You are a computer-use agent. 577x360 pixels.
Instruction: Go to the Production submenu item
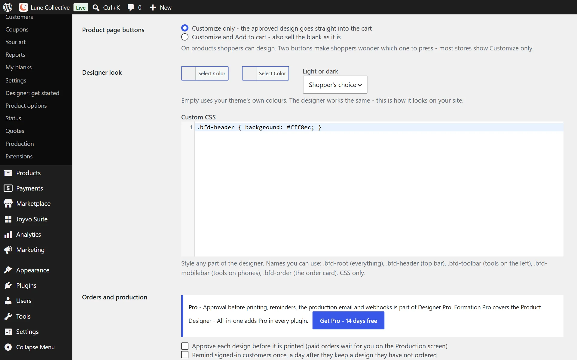20,144
